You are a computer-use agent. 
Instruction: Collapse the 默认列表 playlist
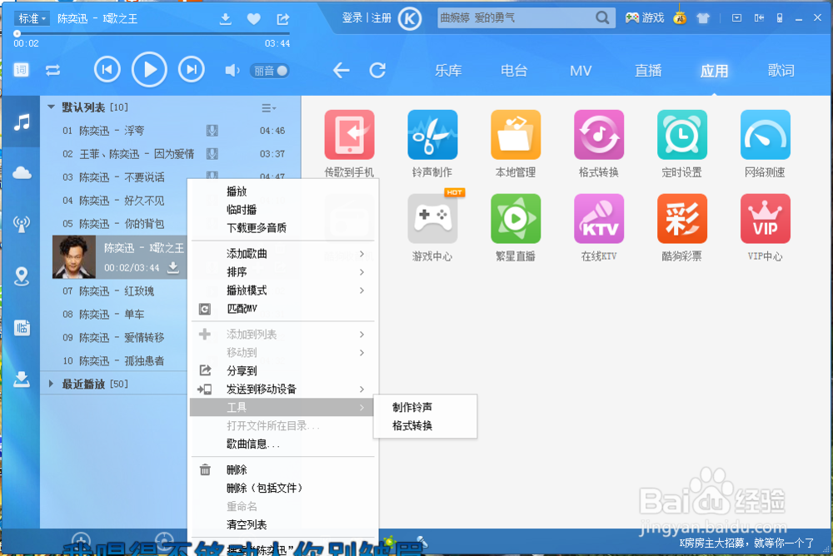point(51,107)
